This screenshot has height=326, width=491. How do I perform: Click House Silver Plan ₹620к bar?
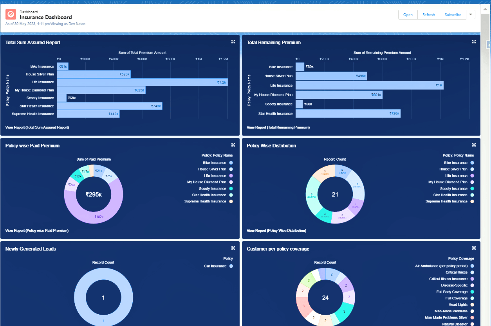(x=94, y=74)
